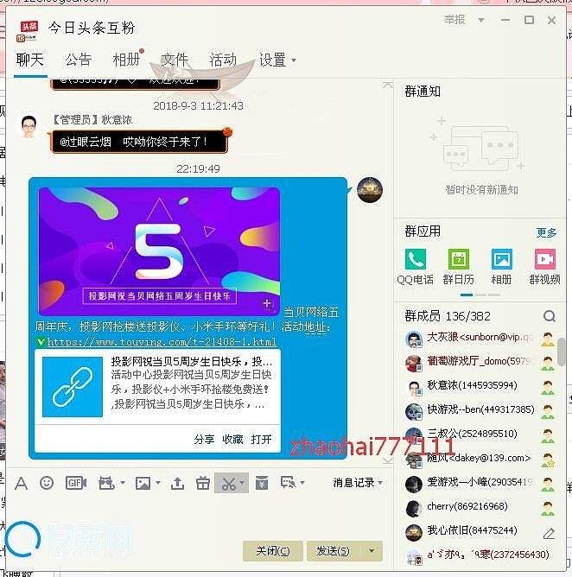The height and width of the screenshot is (577, 572).
Task: Click the gift box icon
Action: (x=203, y=483)
